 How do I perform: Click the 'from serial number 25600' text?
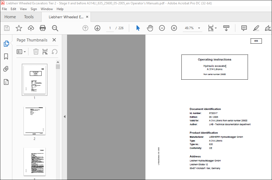215,74
